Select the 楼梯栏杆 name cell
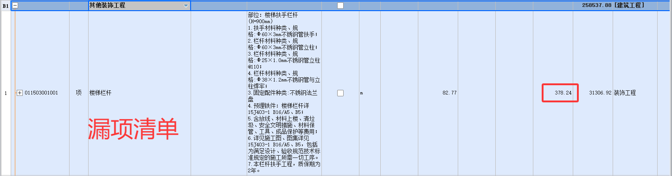This screenshot has width=672, height=176. [x=140, y=93]
